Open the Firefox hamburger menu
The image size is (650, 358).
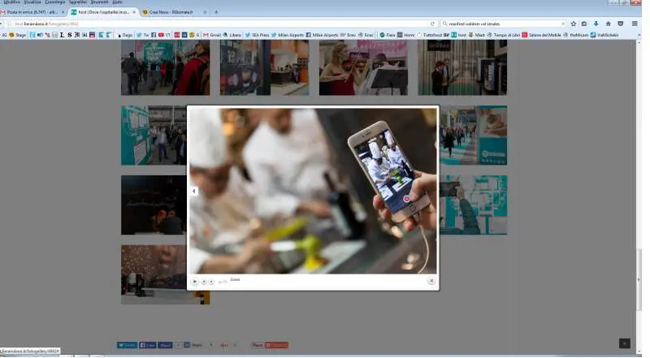[x=634, y=24]
